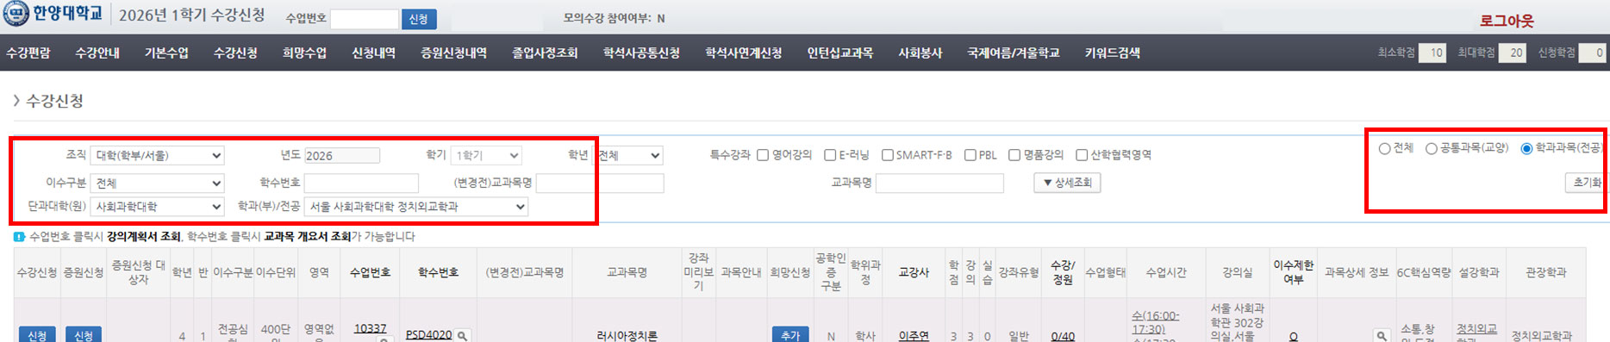This screenshot has height=342, width=1610.
Task: Open the 수강편람 menu
Action: pos(28,53)
